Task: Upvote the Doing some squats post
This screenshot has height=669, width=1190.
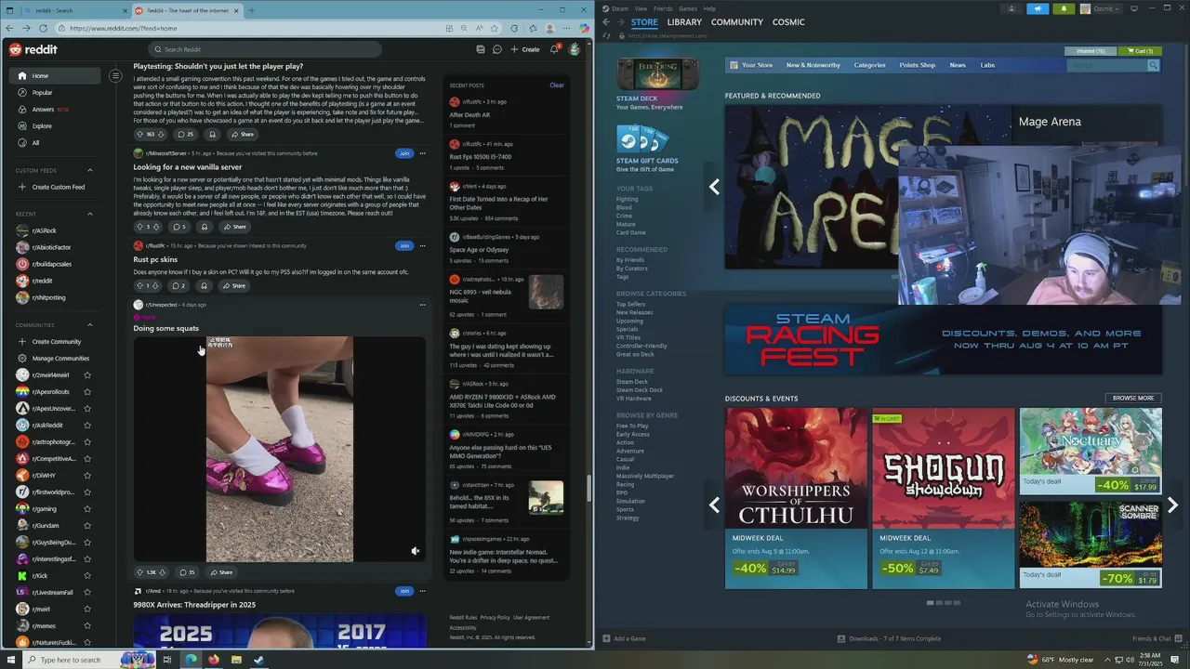Action: tap(139, 572)
